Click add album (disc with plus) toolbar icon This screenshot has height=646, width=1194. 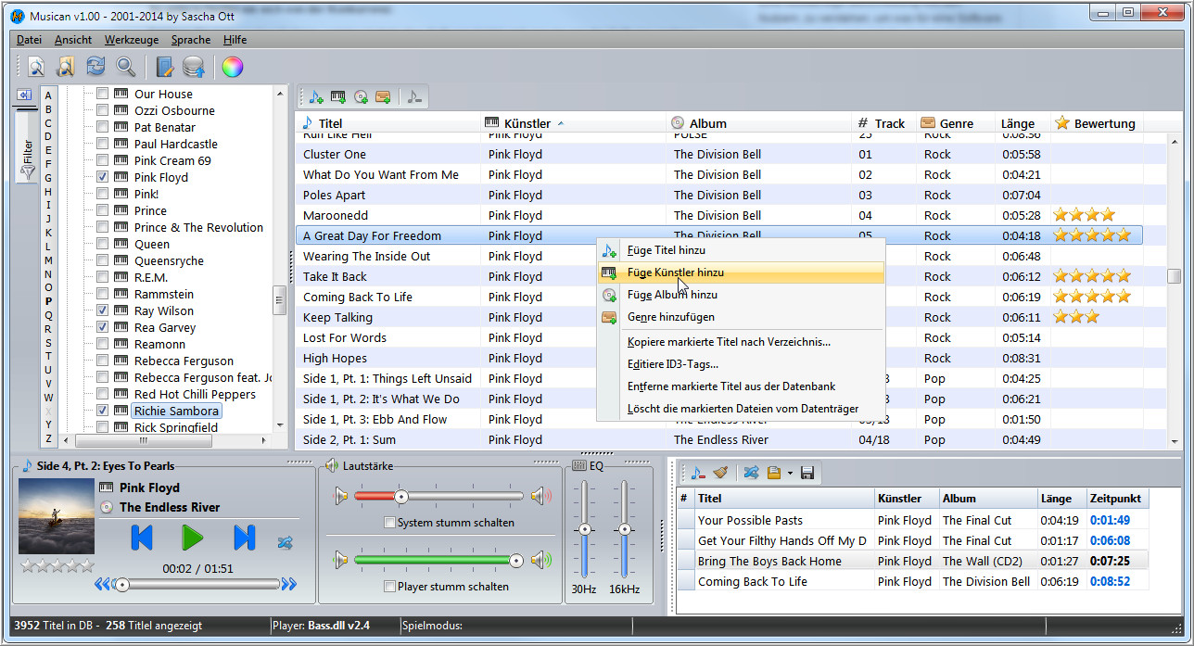[x=361, y=97]
